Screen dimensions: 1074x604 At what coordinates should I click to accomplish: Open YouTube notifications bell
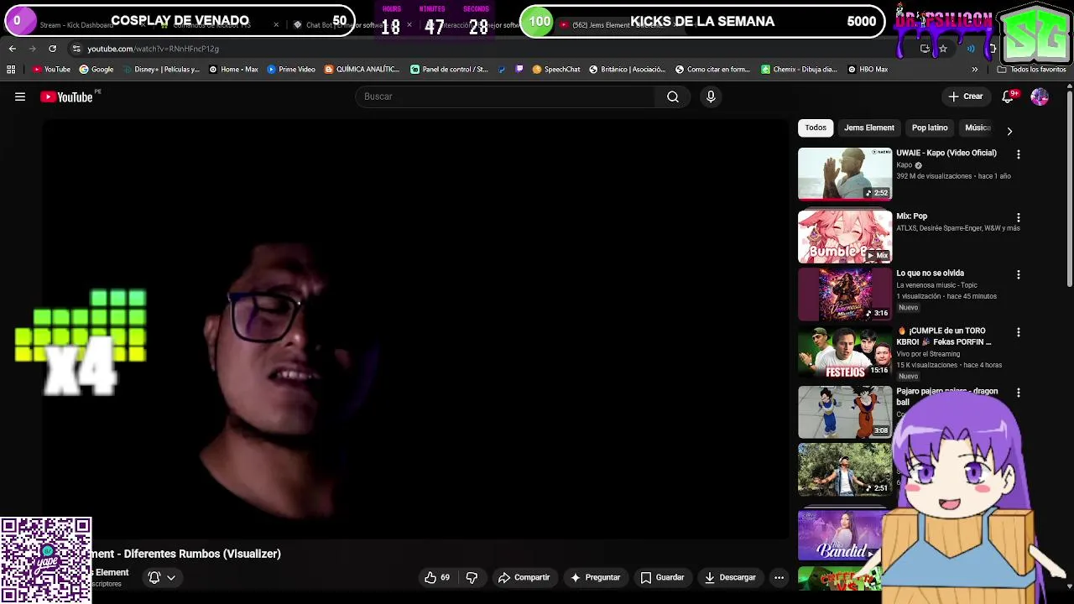tap(1008, 96)
